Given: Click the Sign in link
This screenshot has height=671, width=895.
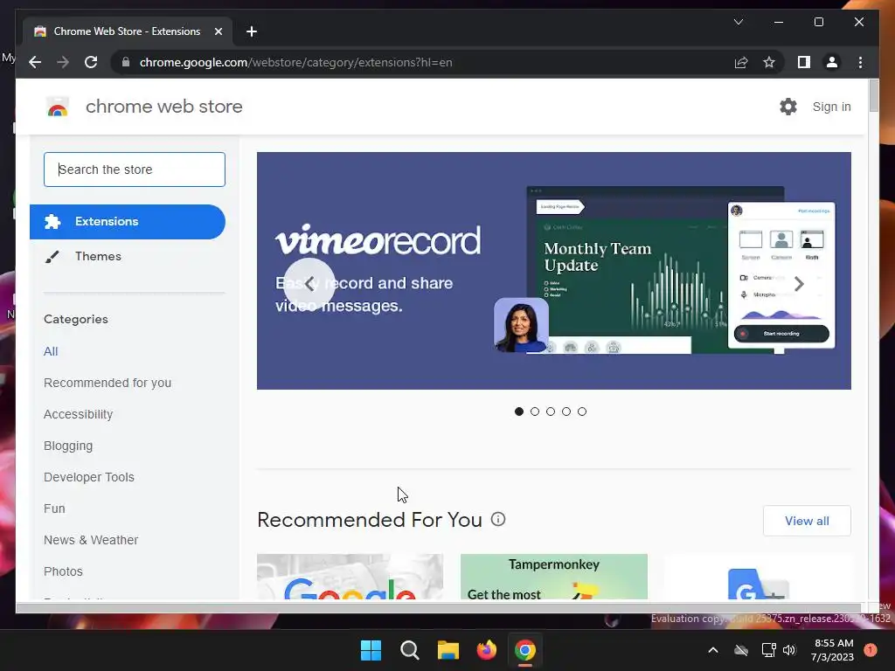Looking at the screenshot, I should click(831, 107).
